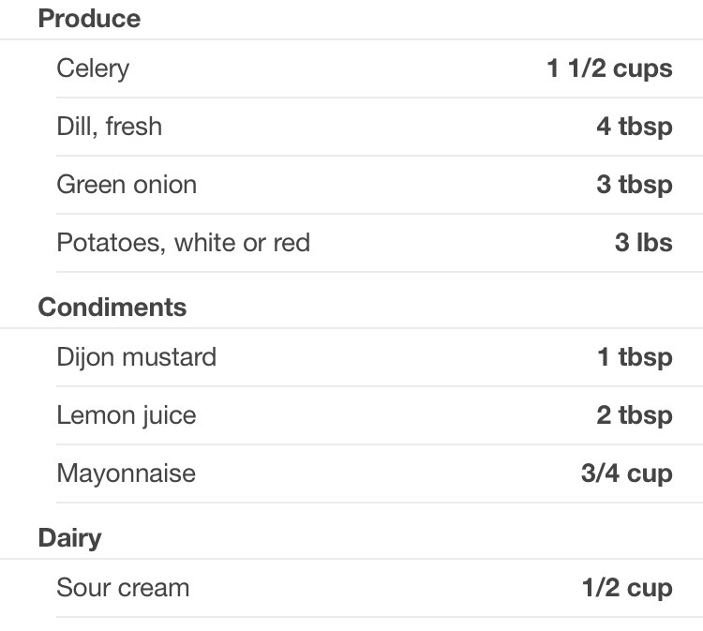Image resolution: width=703 pixels, height=631 pixels.
Task: Click the 3/4 cup mayonnaise amount
Action: pos(626,473)
